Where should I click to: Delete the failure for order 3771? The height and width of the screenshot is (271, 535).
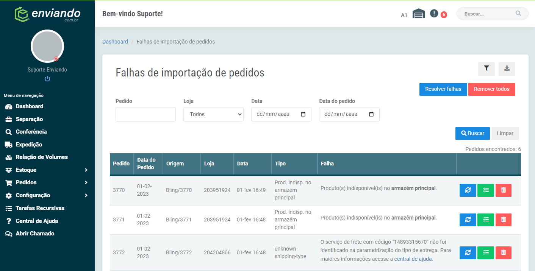pyautogui.click(x=503, y=220)
